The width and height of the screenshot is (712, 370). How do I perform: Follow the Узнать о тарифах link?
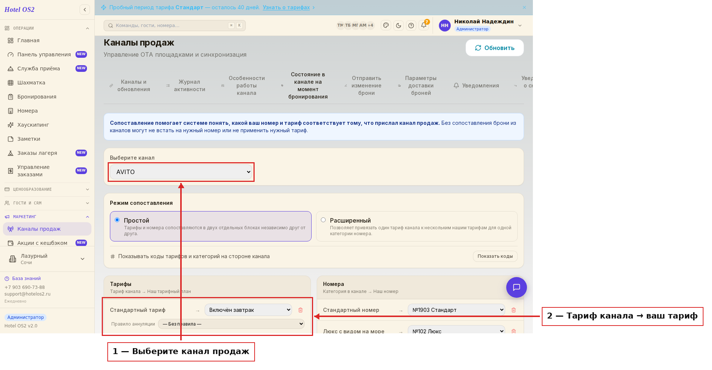pos(286,7)
